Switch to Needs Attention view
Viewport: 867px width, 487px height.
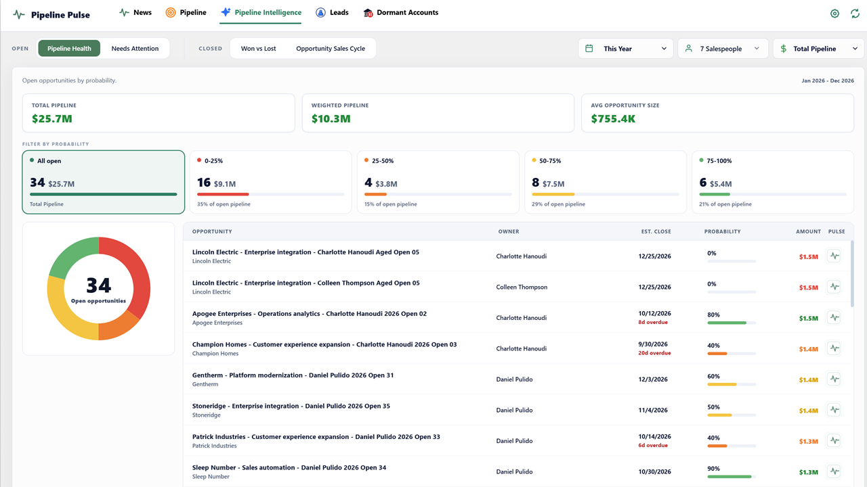(x=135, y=49)
